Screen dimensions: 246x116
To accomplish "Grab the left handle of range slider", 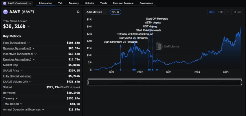I will click(x=88, y=83).
